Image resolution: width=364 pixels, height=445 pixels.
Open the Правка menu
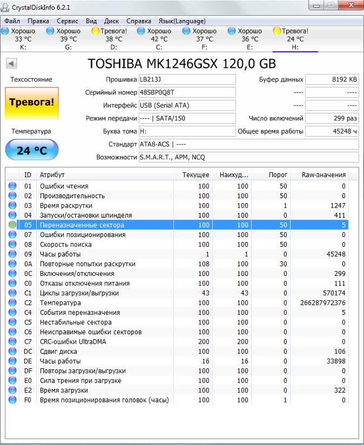point(38,21)
